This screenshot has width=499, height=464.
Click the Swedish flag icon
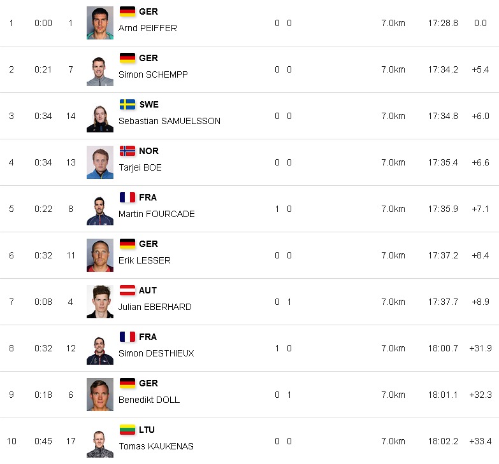(127, 104)
